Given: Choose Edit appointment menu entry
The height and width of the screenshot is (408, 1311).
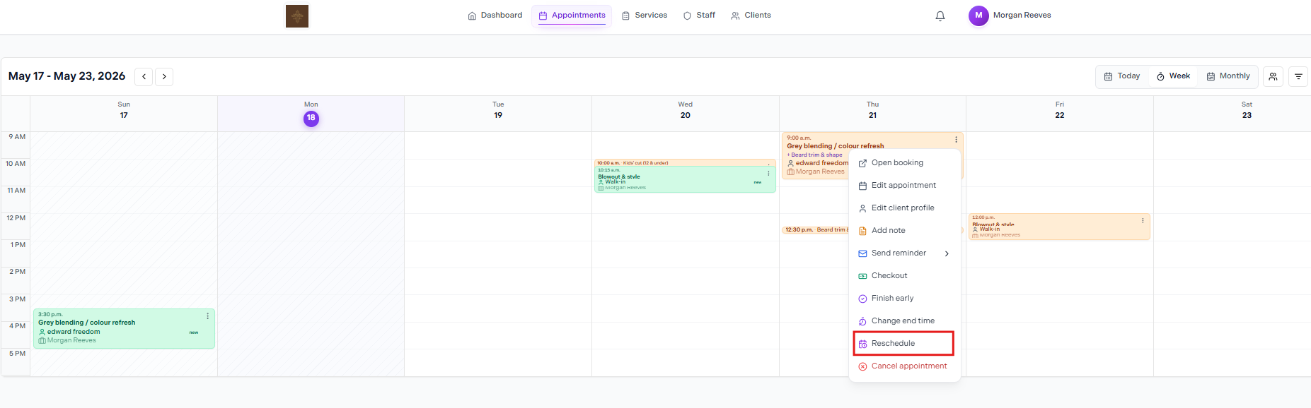Looking at the screenshot, I should pos(905,186).
